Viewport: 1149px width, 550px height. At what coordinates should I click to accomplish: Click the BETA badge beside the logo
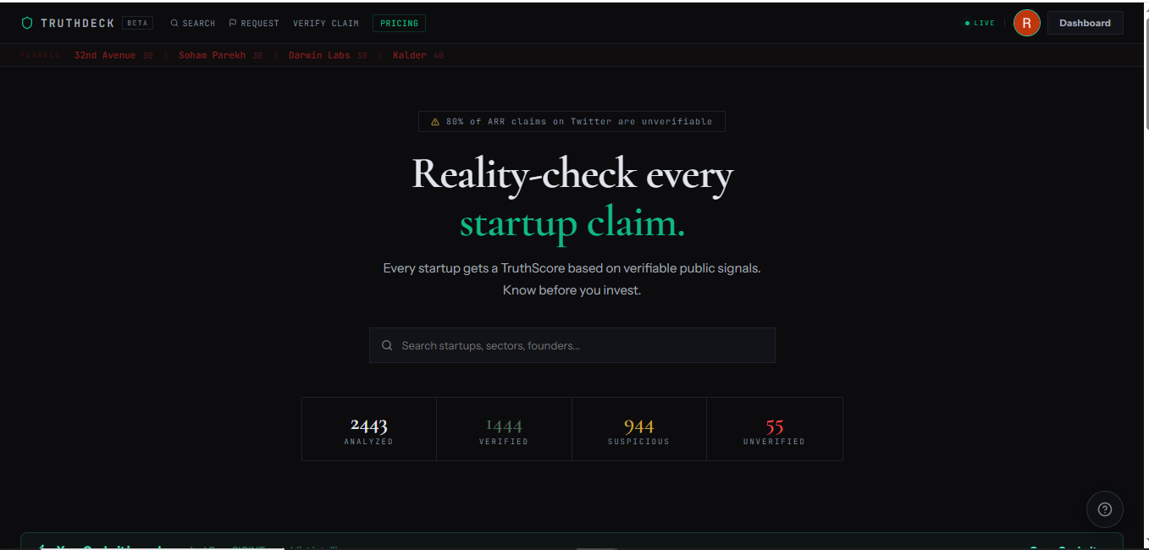click(x=137, y=23)
